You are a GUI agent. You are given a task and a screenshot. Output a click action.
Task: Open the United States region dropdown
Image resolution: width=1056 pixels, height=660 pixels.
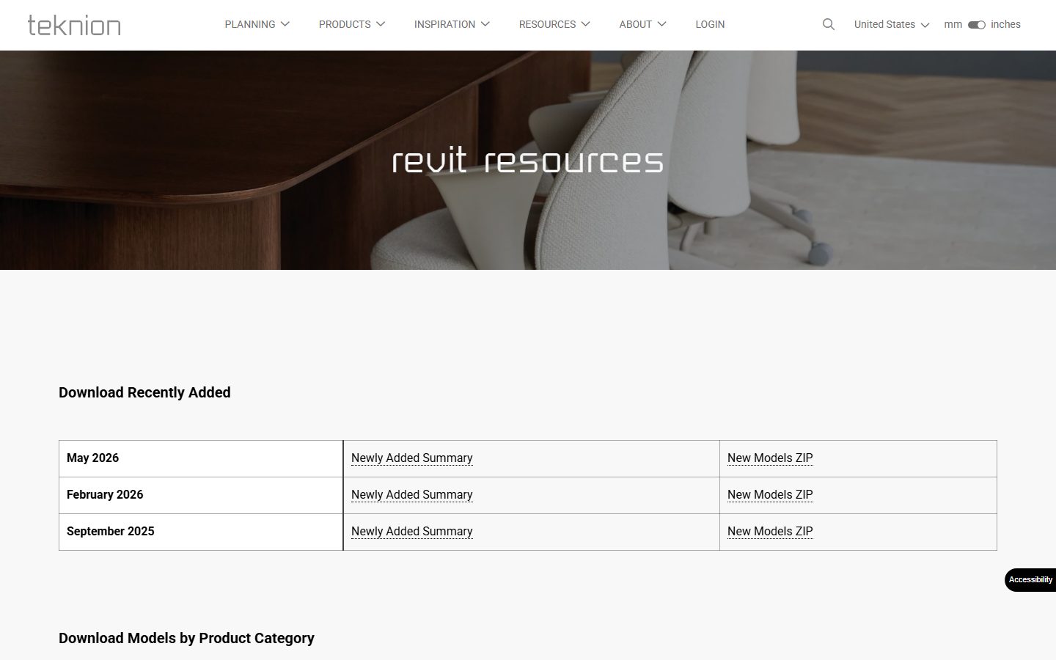pos(892,24)
